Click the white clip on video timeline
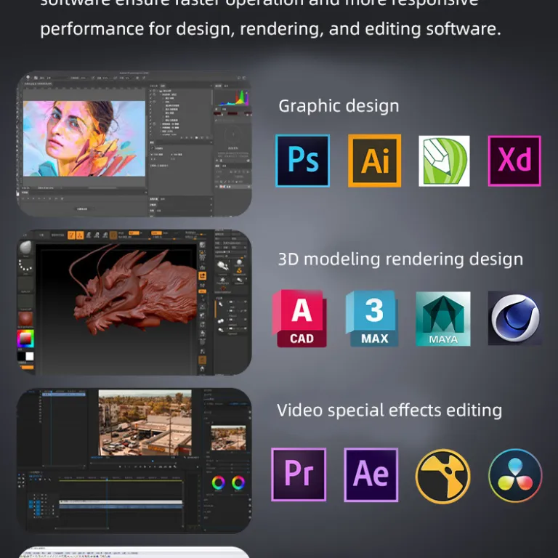Image resolution: width=558 pixels, height=558 pixels. 121,502
